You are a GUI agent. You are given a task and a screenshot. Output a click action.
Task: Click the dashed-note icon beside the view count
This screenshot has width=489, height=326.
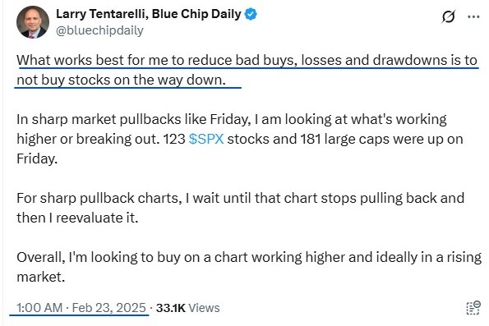(x=473, y=308)
